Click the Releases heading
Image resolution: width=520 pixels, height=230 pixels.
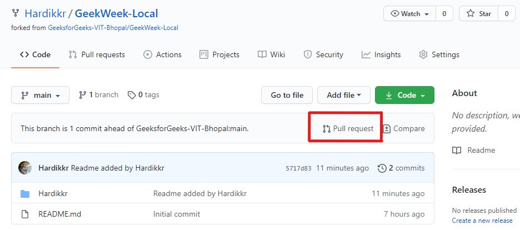(x=469, y=190)
